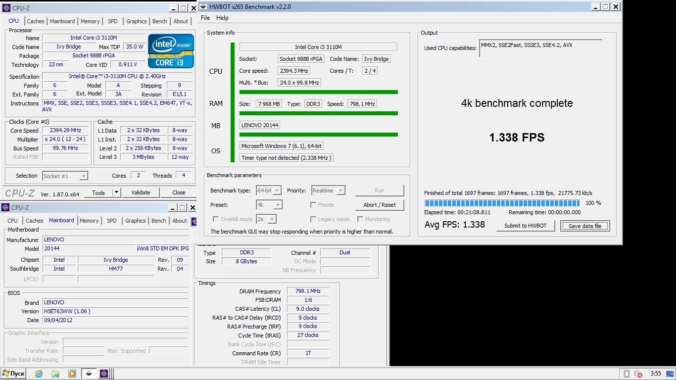Click the Save data file button
The width and height of the screenshot is (676, 380).
point(585,226)
